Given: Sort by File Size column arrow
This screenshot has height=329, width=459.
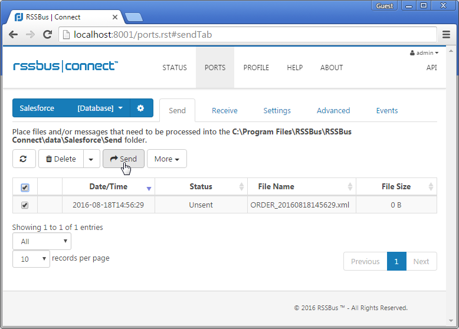Looking at the screenshot, I should 431,187.
